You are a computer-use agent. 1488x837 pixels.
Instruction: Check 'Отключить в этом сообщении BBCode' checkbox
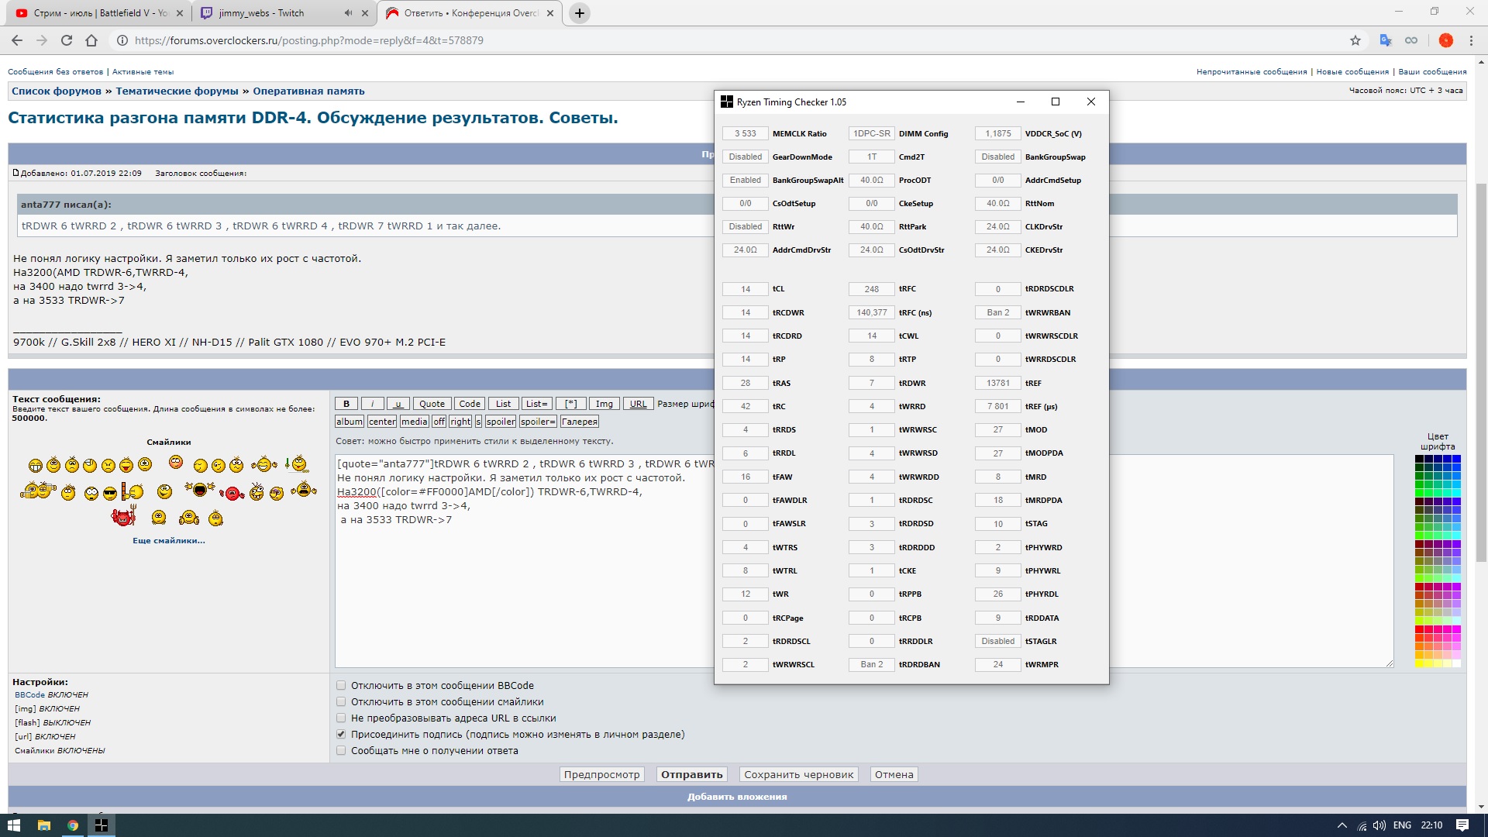341,685
